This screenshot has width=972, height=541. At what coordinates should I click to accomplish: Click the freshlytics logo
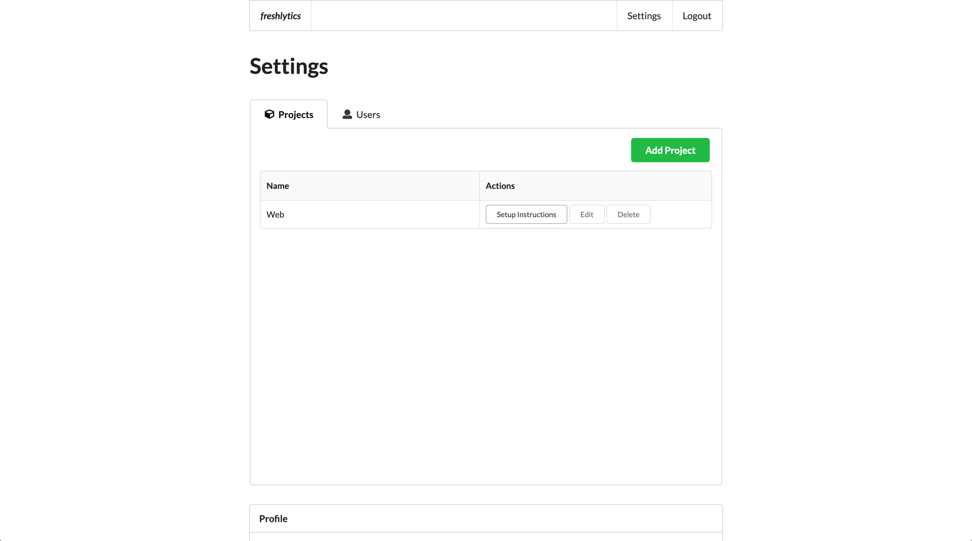(280, 16)
